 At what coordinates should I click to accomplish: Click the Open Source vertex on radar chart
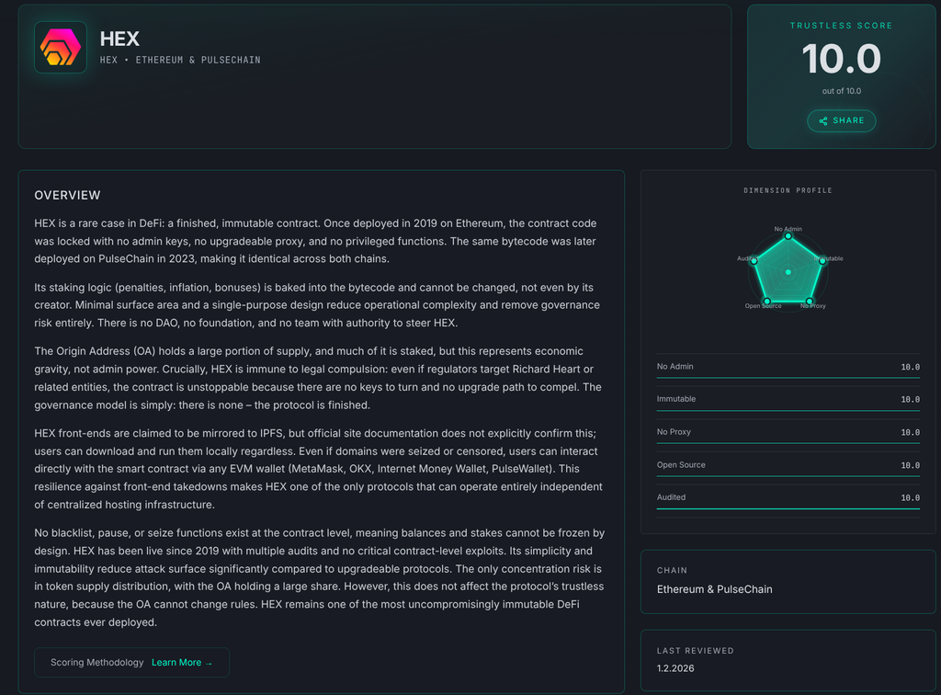(x=767, y=301)
